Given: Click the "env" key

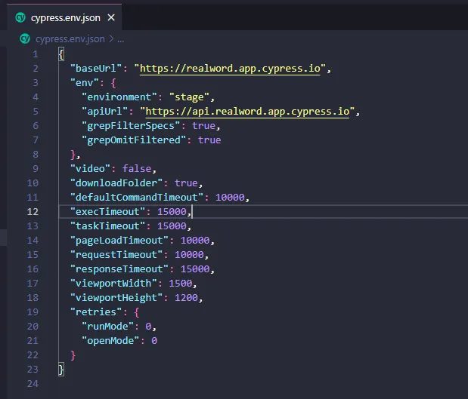Looking at the screenshot, I should (85, 83).
